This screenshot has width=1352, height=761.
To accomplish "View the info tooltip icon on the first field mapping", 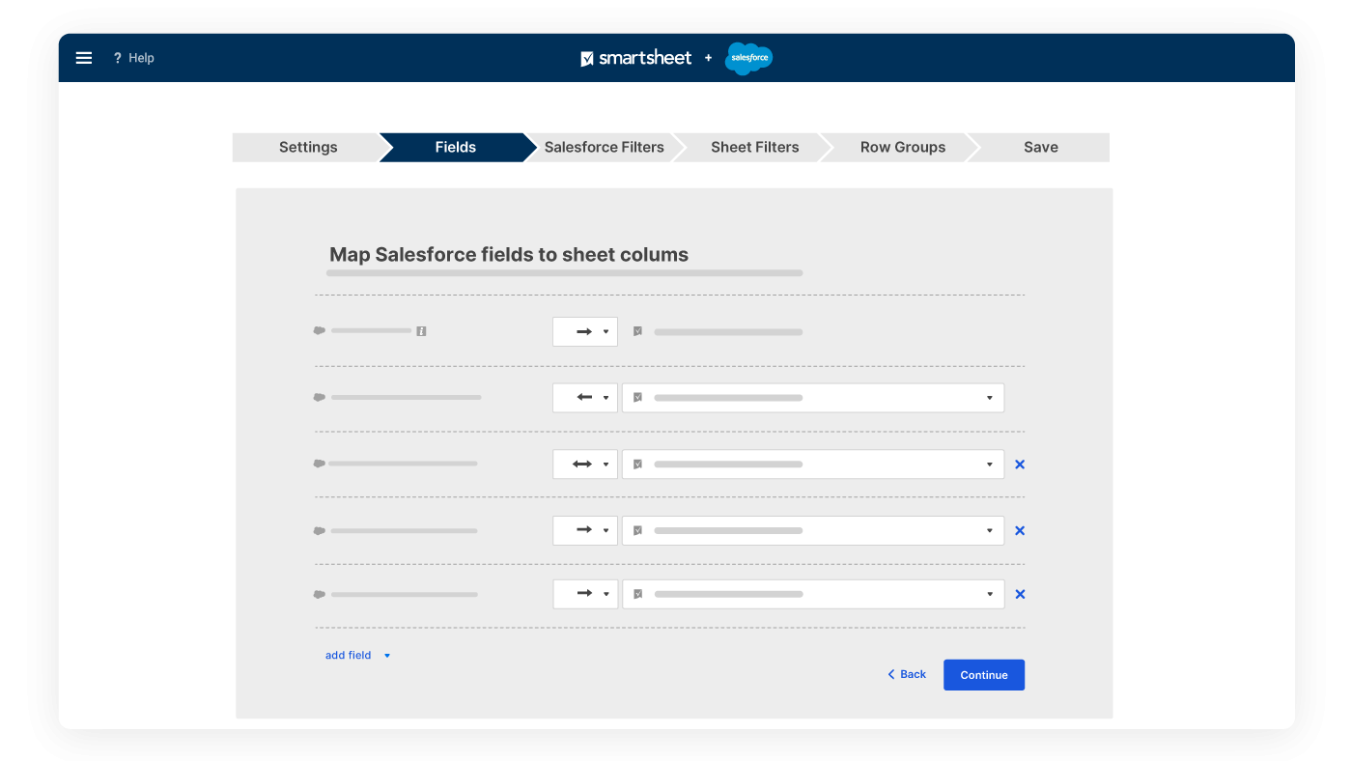I will coord(421,330).
